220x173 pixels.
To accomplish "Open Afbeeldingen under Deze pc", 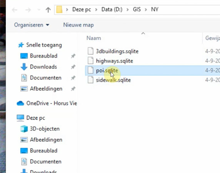I will click(46, 140).
